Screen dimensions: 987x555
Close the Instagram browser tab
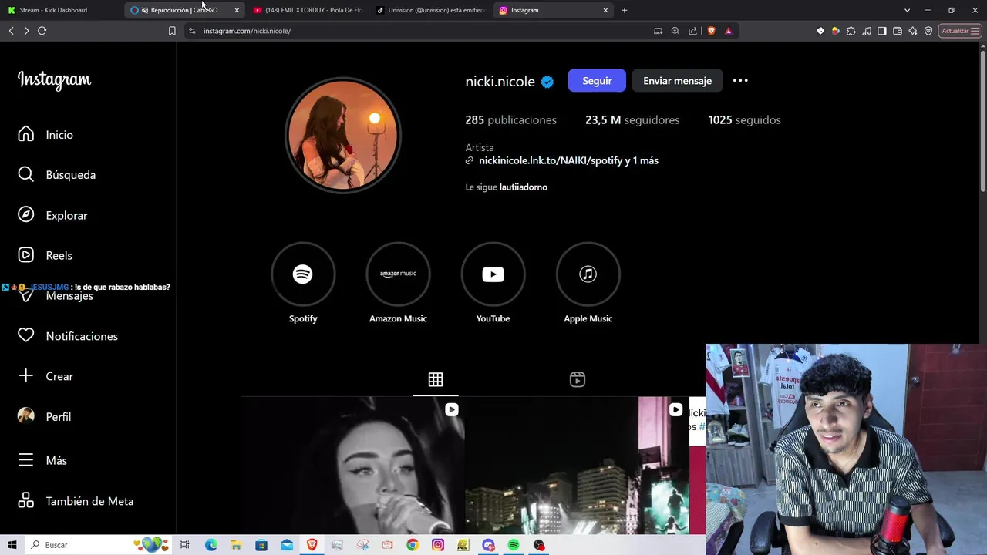point(605,10)
